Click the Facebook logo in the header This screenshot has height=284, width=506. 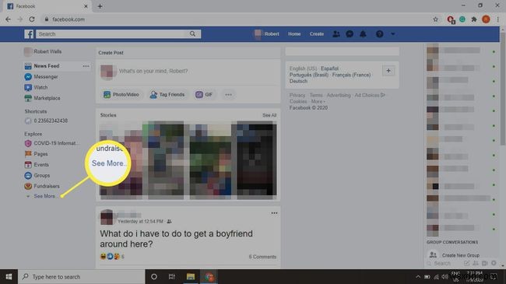29,34
